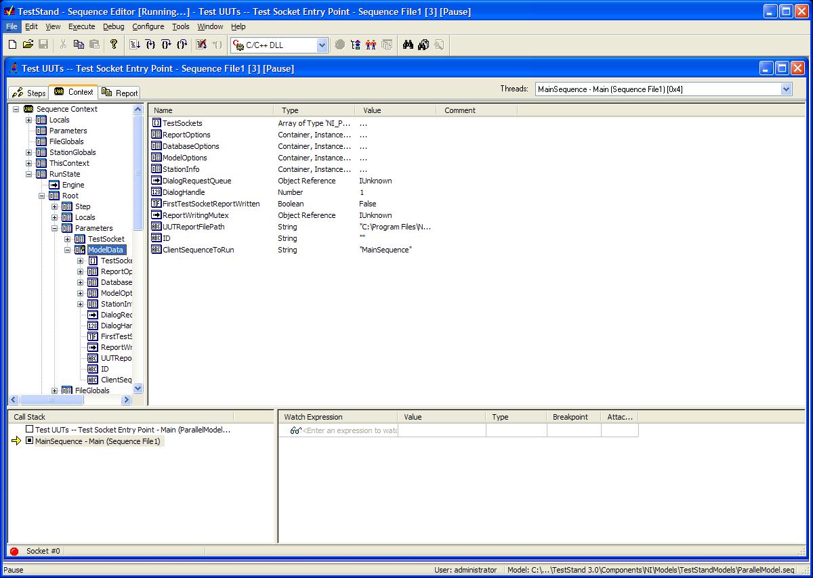Click the station globals toolbar icon
The height and width of the screenshot is (578, 813).
point(356,45)
